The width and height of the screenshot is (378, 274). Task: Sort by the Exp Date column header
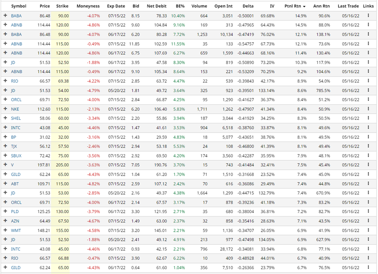(116, 6)
